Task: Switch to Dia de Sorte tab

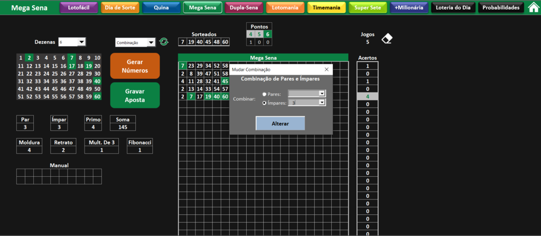Action: click(120, 7)
